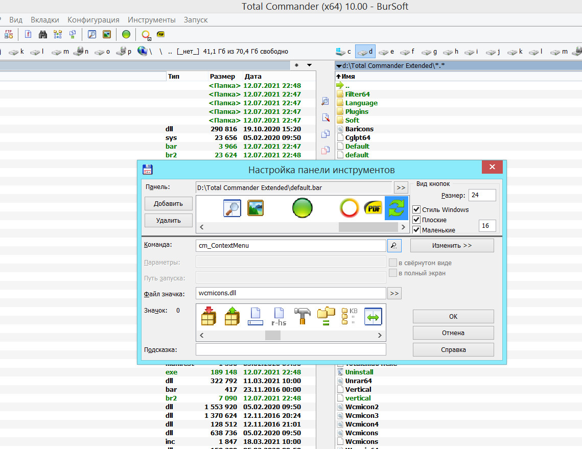The width and height of the screenshot is (582, 449).
Task: Select the PDF icon in button bar preview
Action: pos(373,208)
